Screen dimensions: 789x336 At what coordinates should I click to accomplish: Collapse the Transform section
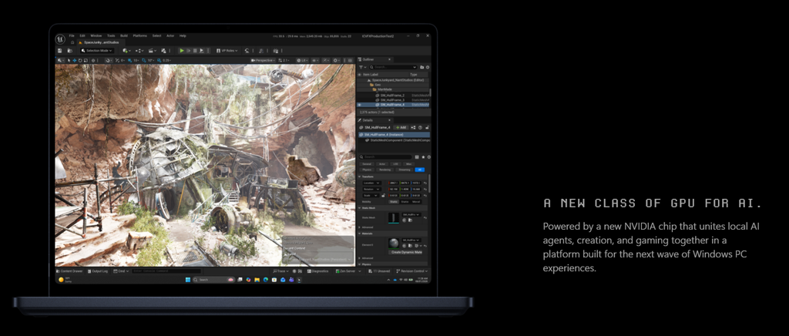click(x=359, y=176)
